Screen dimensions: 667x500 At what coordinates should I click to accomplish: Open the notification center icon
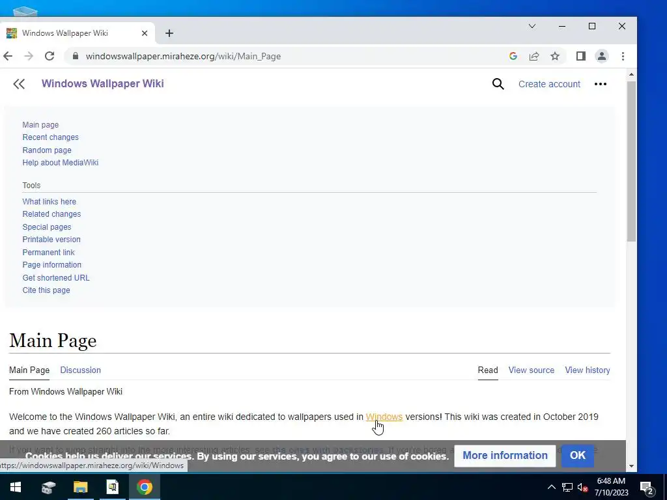point(647,488)
